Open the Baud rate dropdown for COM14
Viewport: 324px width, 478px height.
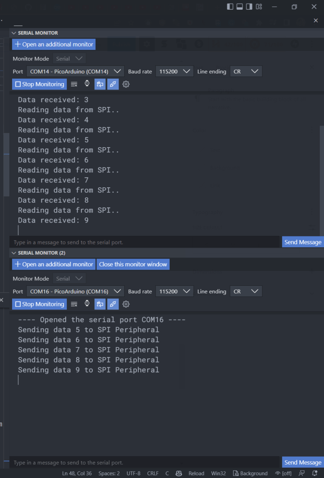tap(175, 71)
